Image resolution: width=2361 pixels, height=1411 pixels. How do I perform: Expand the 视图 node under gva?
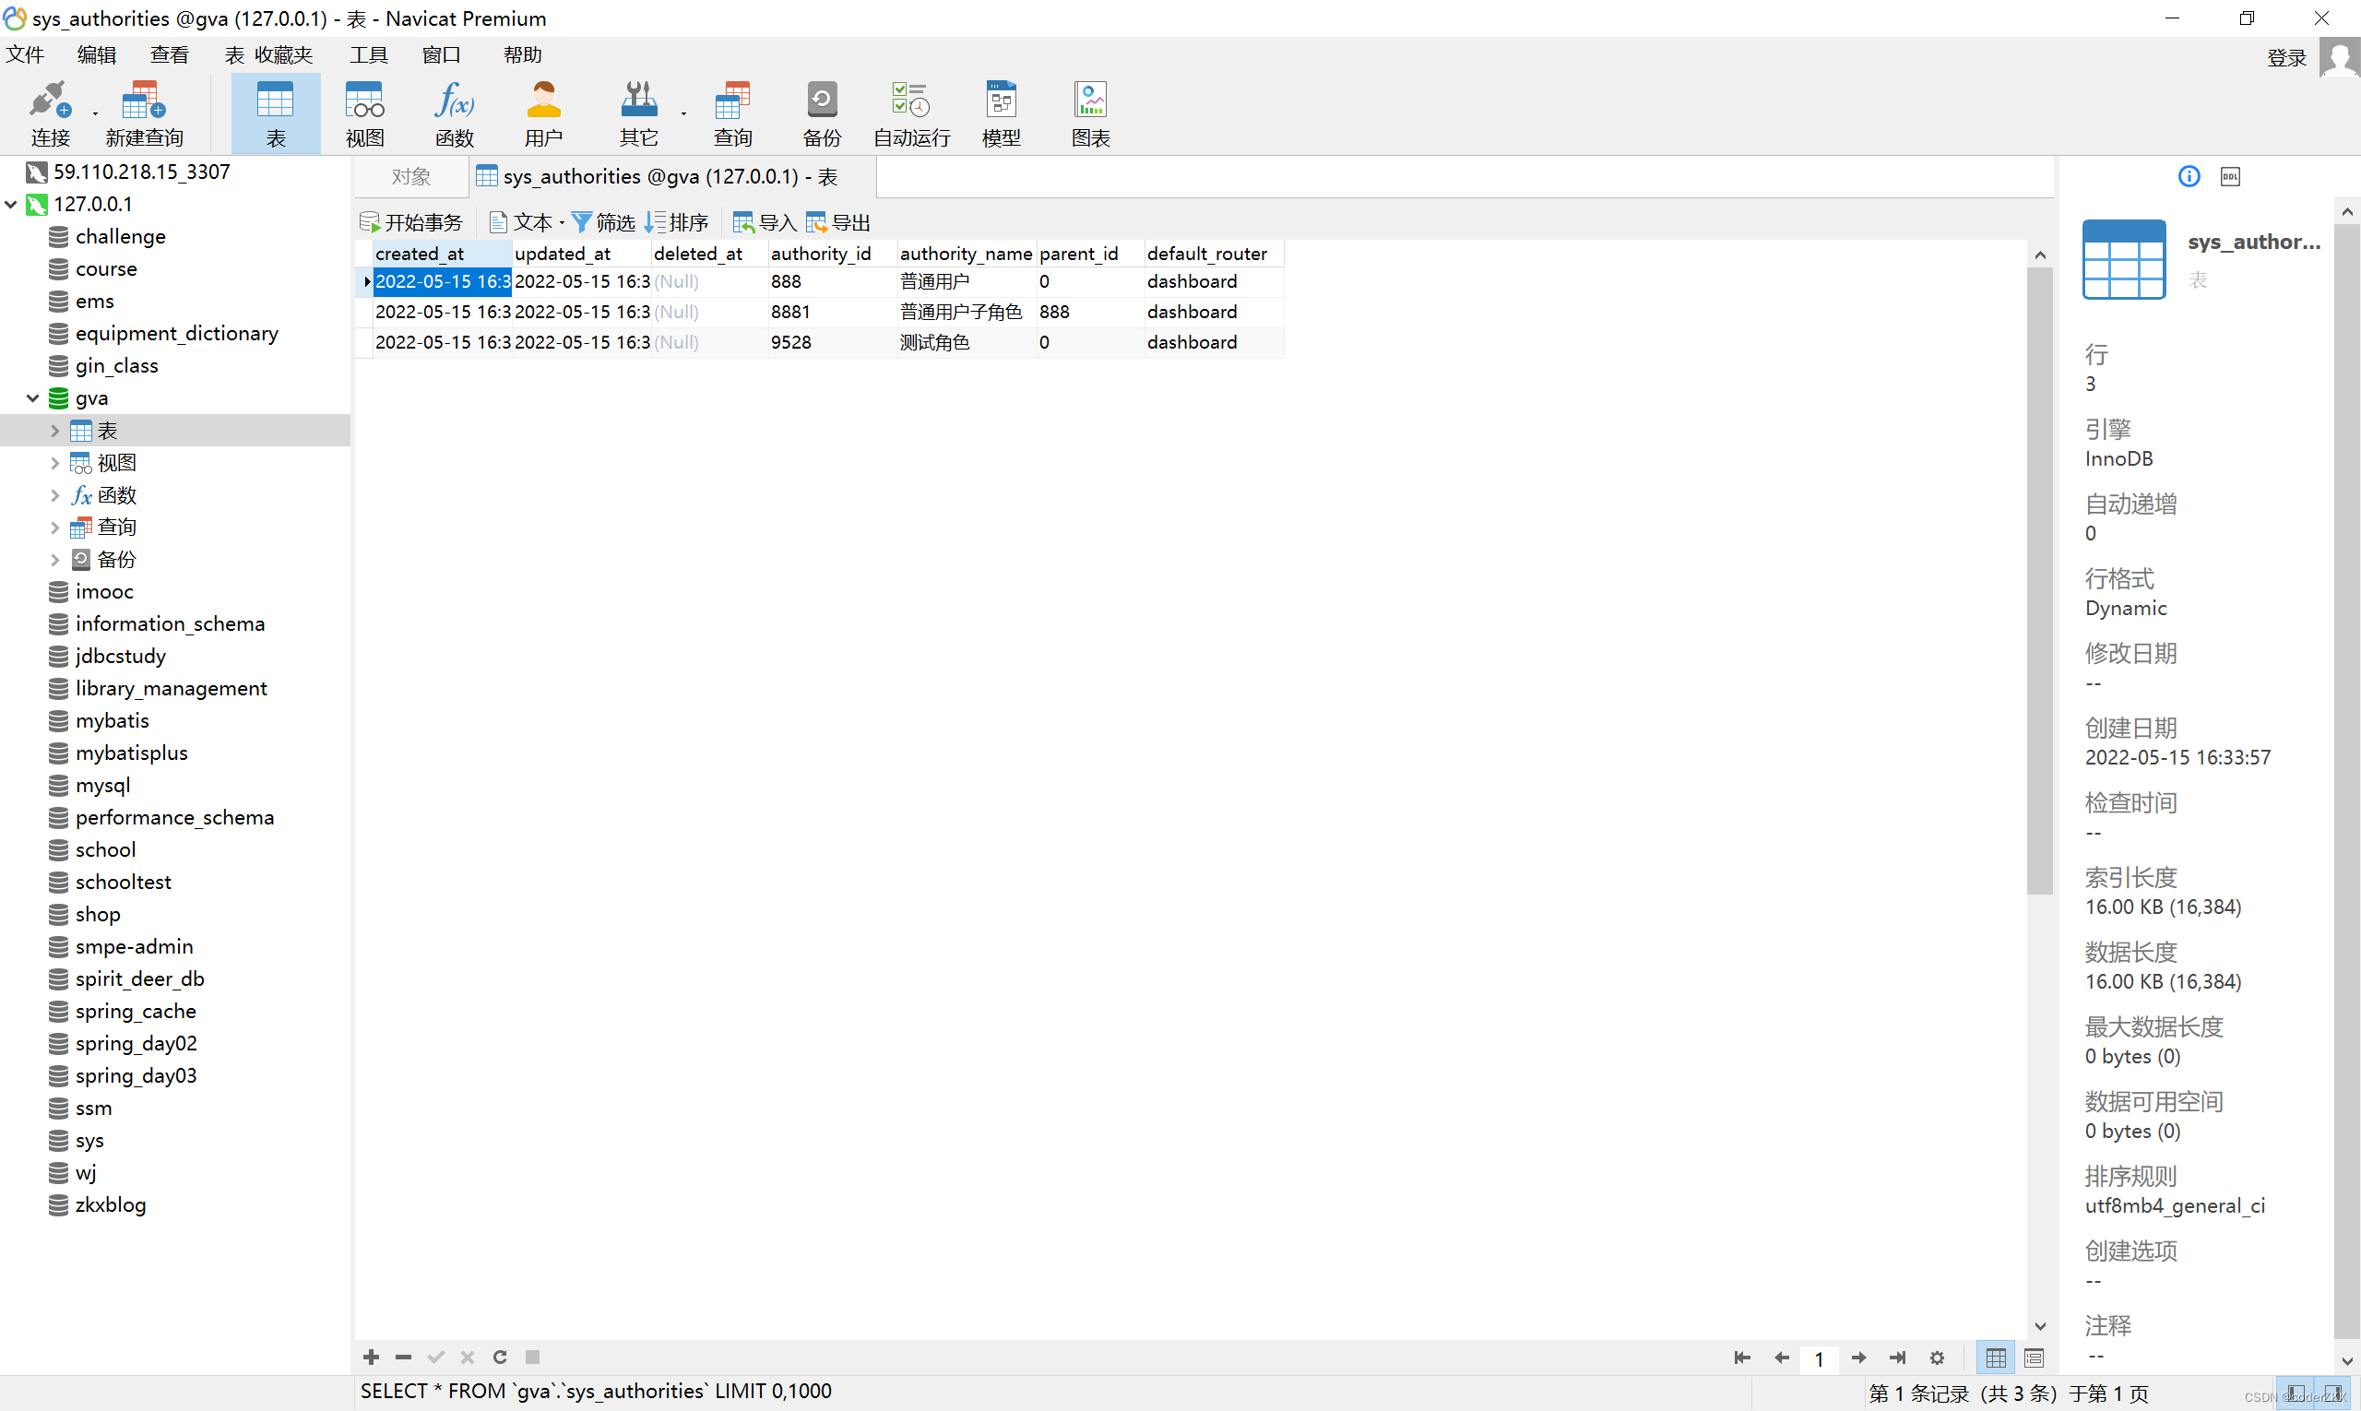tap(54, 463)
